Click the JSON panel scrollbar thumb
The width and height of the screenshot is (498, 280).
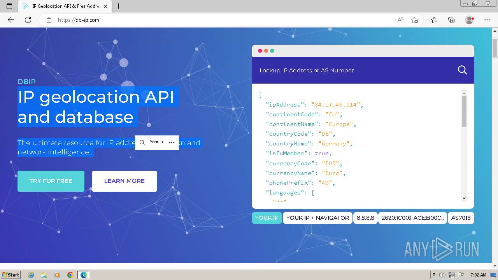tap(464, 111)
